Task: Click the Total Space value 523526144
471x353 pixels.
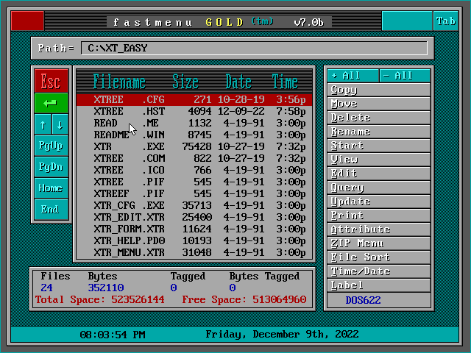Action: point(138,299)
